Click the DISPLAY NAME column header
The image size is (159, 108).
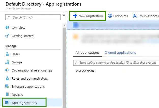pyautogui.click(x=85, y=71)
